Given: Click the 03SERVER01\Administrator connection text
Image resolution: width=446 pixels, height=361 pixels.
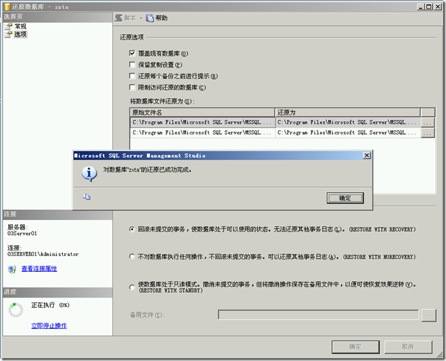Looking at the screenshot, I should click(43, 254).
